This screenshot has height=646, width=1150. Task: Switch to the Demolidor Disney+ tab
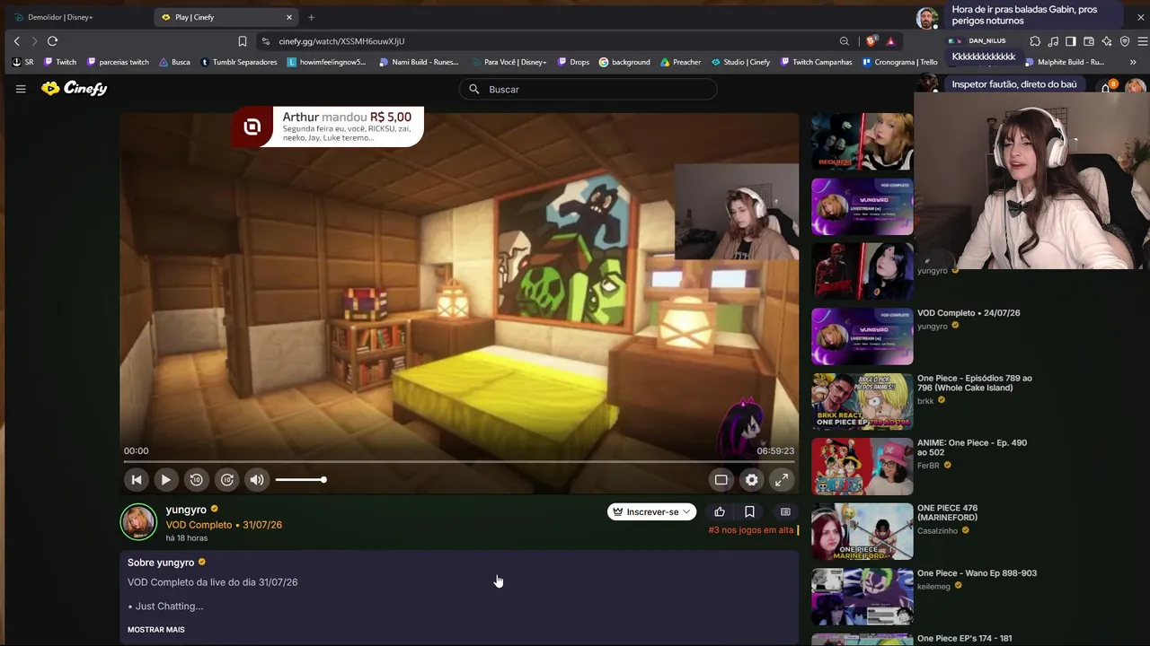75,17
